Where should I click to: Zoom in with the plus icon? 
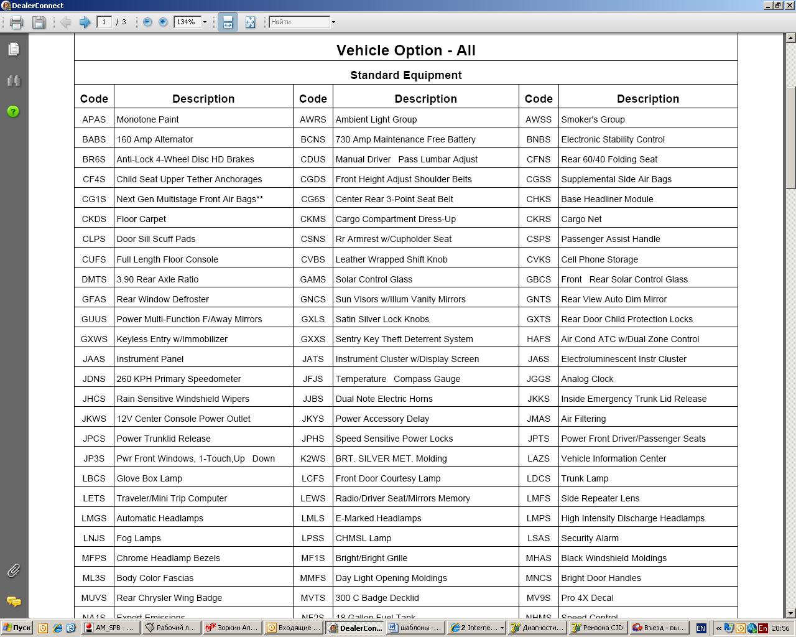pos(163,22)
